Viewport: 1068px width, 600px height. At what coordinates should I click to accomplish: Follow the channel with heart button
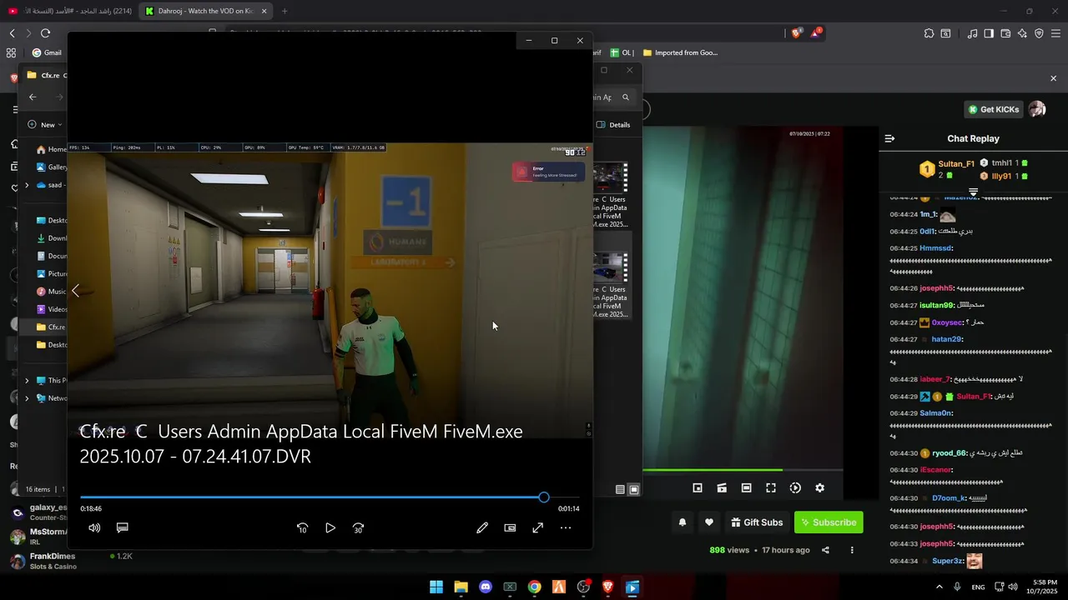coord(709,522)
